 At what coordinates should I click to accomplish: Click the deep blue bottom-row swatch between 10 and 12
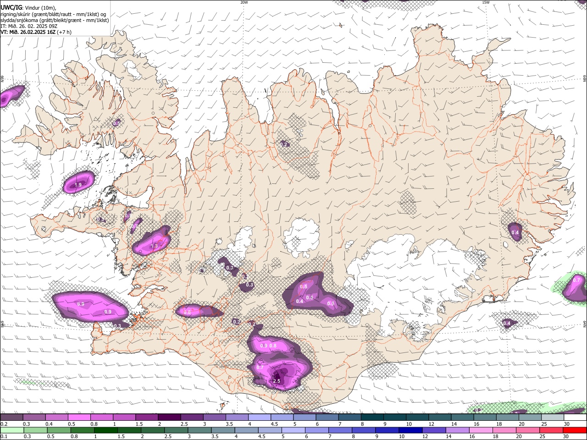411,430
